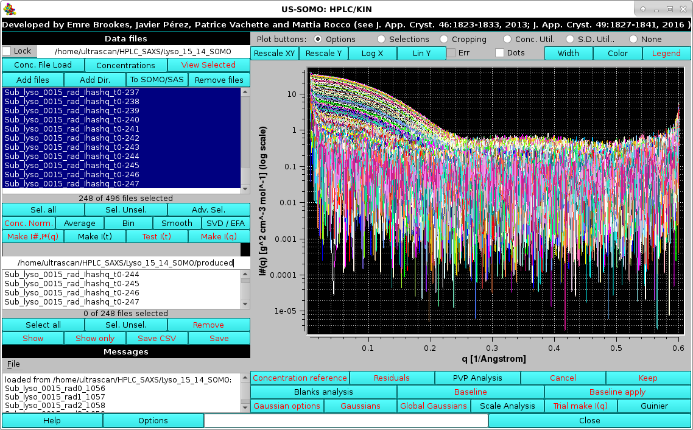The width and height of the screenshot is (693, 430).
Task: Click the produced output directory path field
Action: click(x=122, y=263)
